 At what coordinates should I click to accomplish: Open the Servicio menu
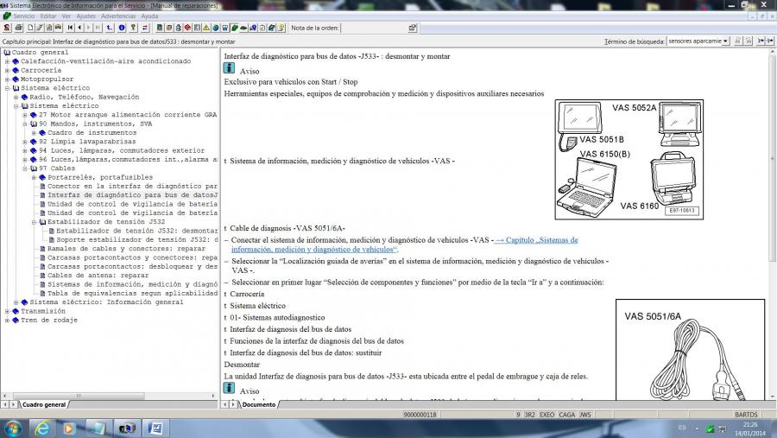pyautogui.click(x=24, y=16)
